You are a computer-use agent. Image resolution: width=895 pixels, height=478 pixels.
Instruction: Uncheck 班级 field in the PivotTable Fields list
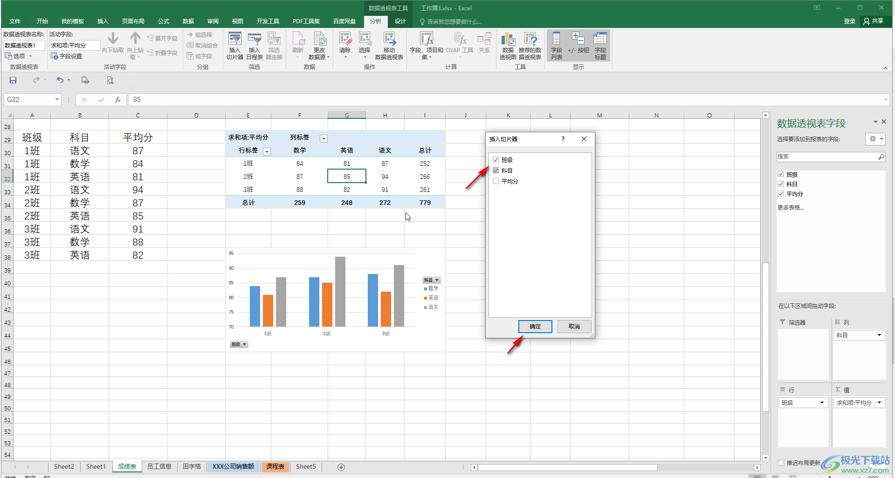781,174
